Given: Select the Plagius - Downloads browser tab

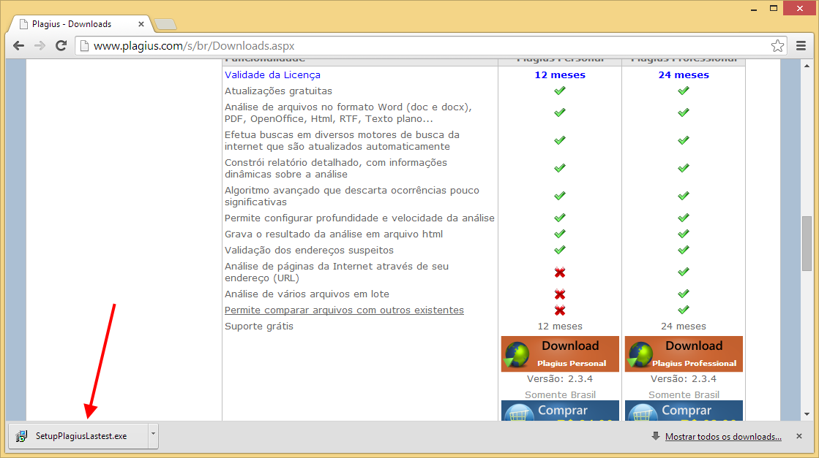Looking at the screenshot, I should point(73,23).
